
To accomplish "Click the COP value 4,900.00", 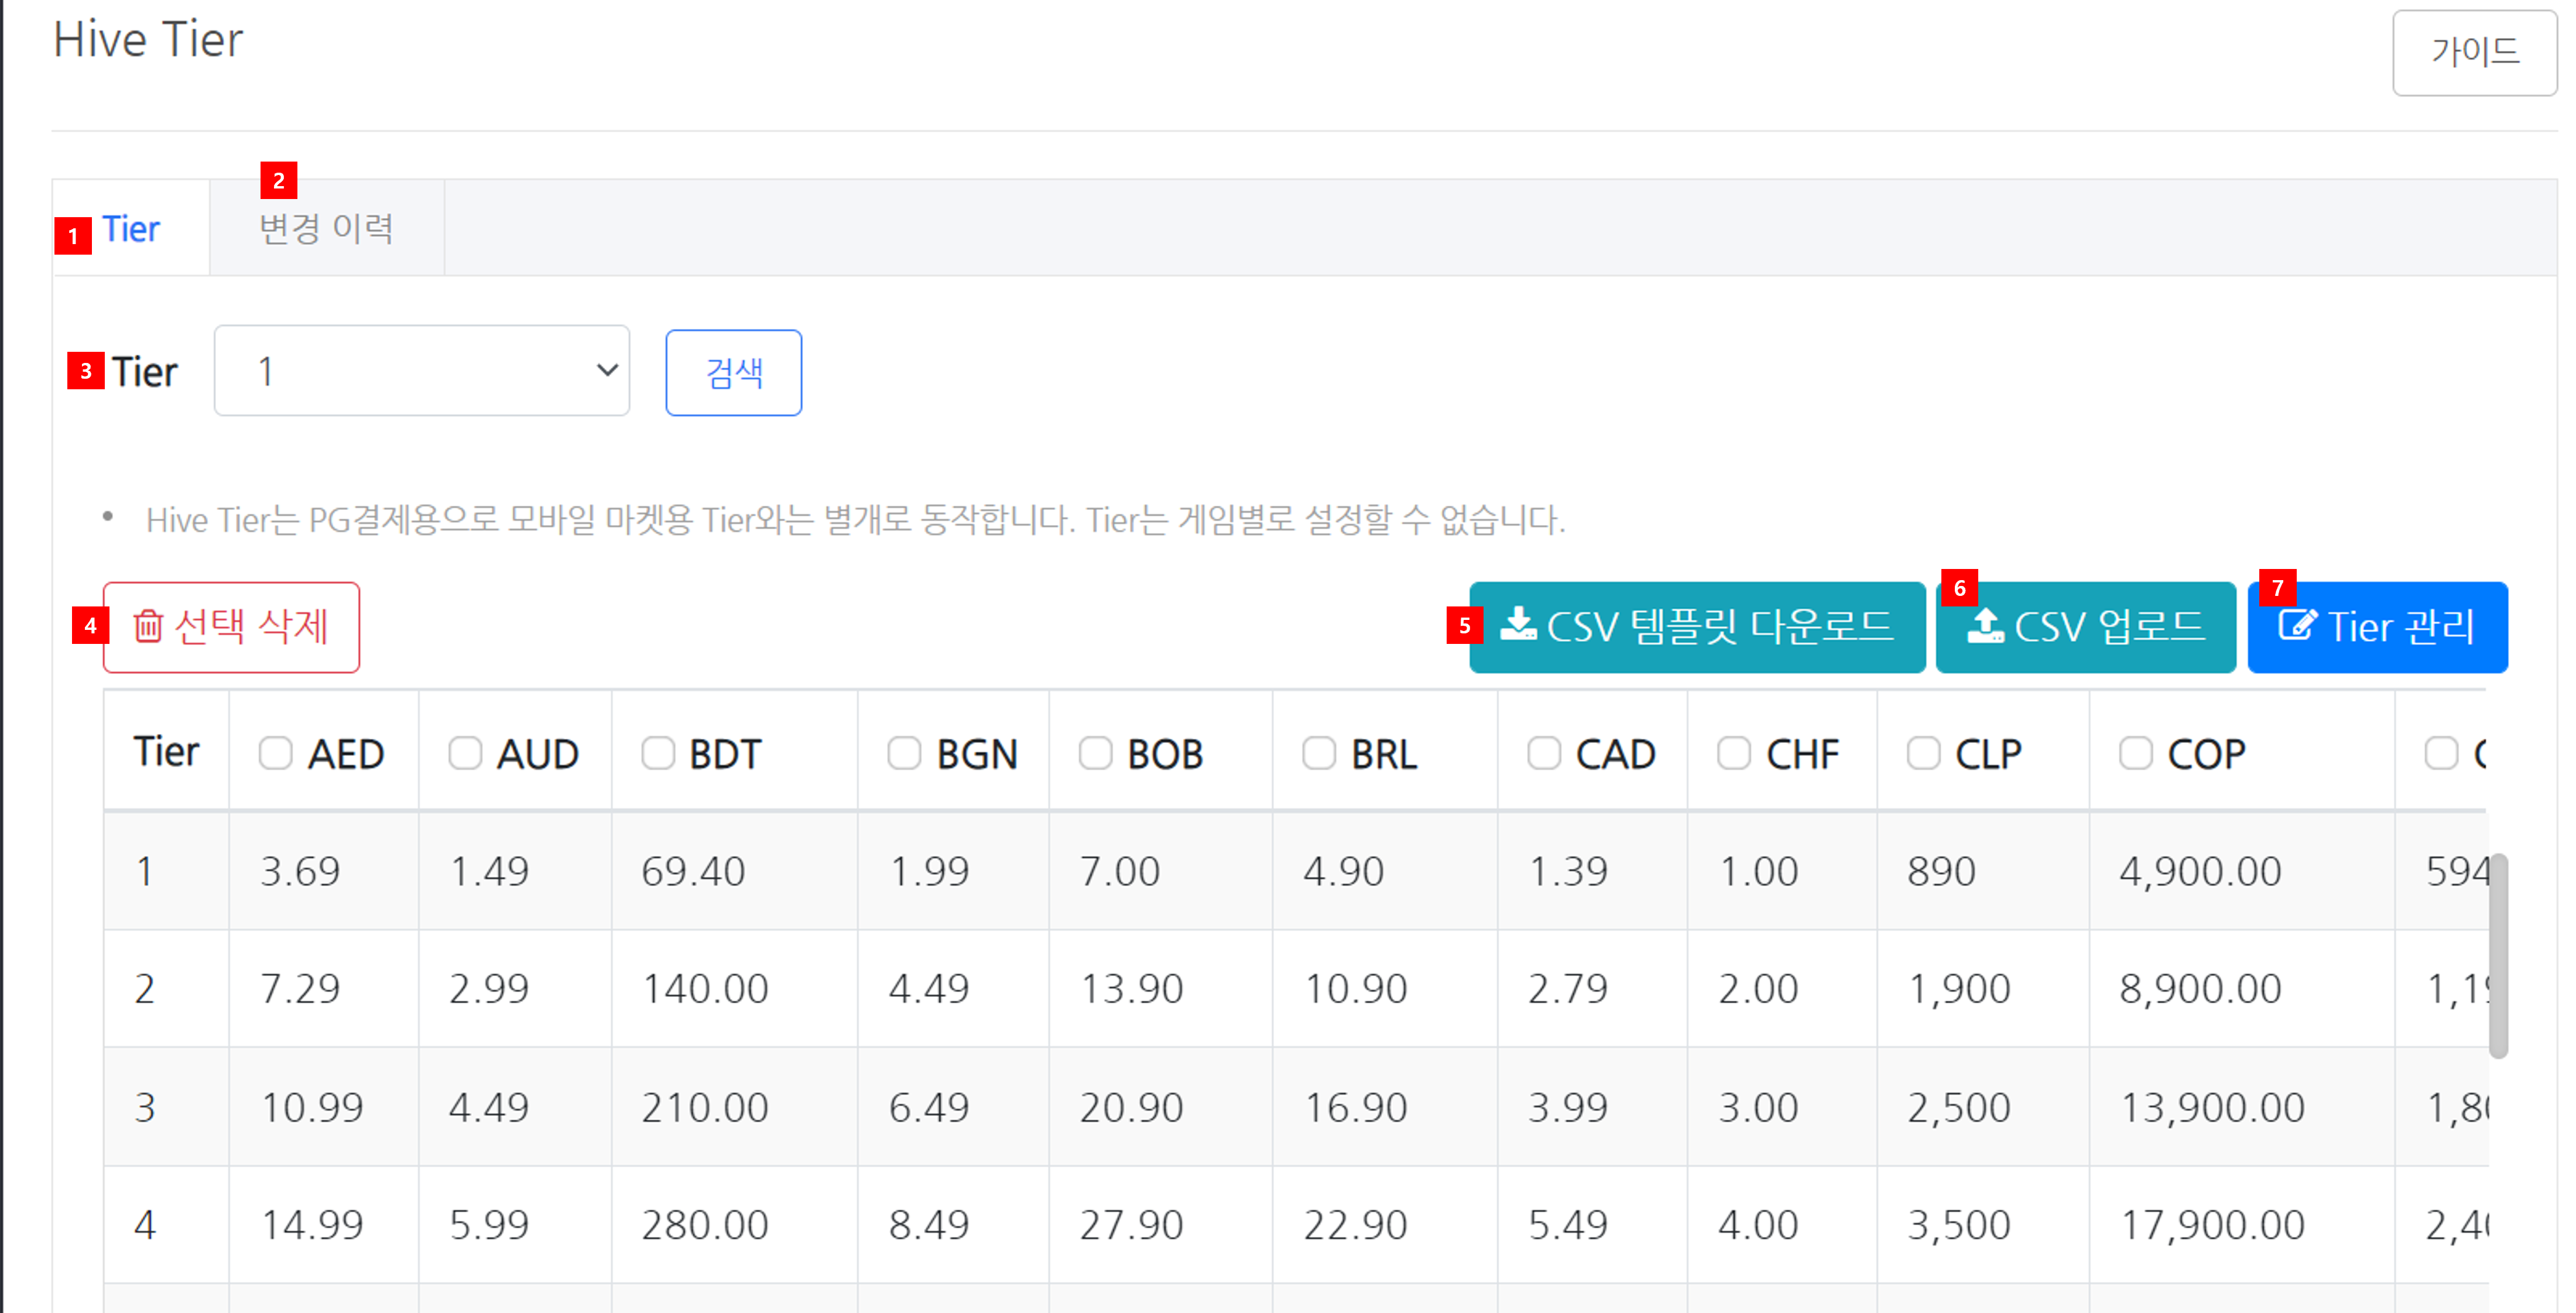I will [2200, 871].
